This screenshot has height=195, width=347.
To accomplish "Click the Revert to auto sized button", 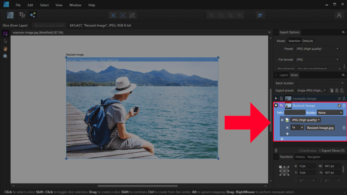I will coord(49,25).
